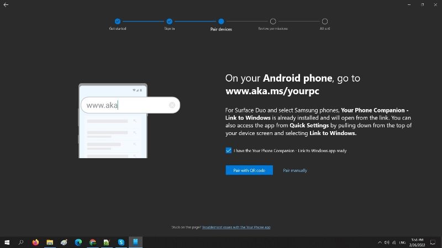Open Microsoft Edge from the taskbar
The height and width of the screenshot is (248, 442).
[78, 242]
